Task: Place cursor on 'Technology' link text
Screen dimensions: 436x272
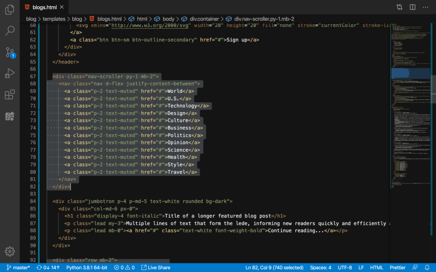Action: (182, 106)
